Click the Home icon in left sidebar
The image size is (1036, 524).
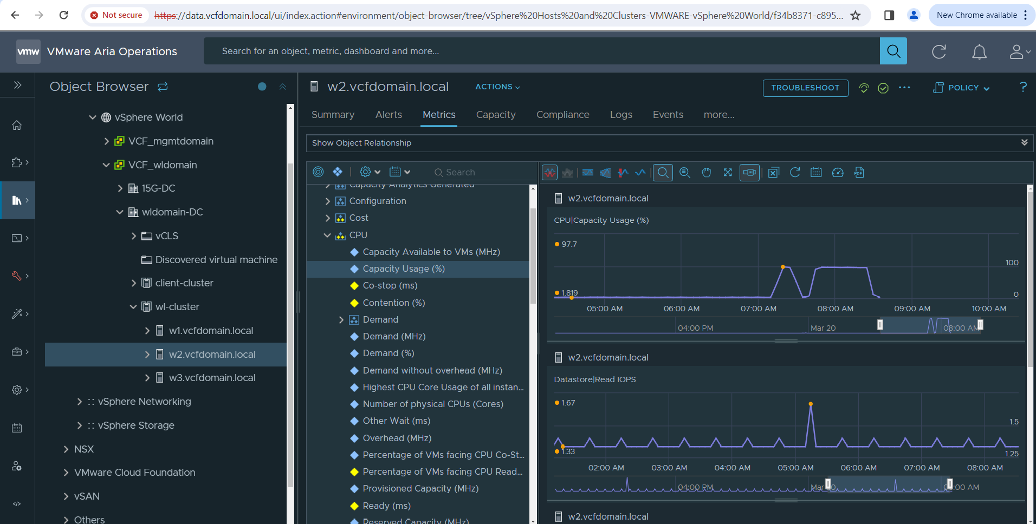coord(17,125)
